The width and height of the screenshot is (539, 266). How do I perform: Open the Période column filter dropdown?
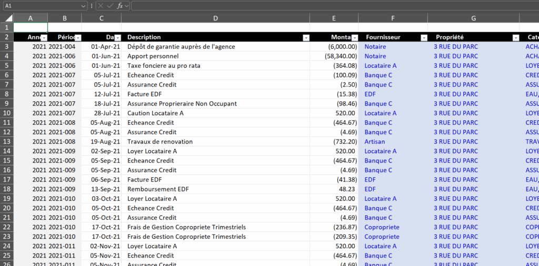(78, 38)
